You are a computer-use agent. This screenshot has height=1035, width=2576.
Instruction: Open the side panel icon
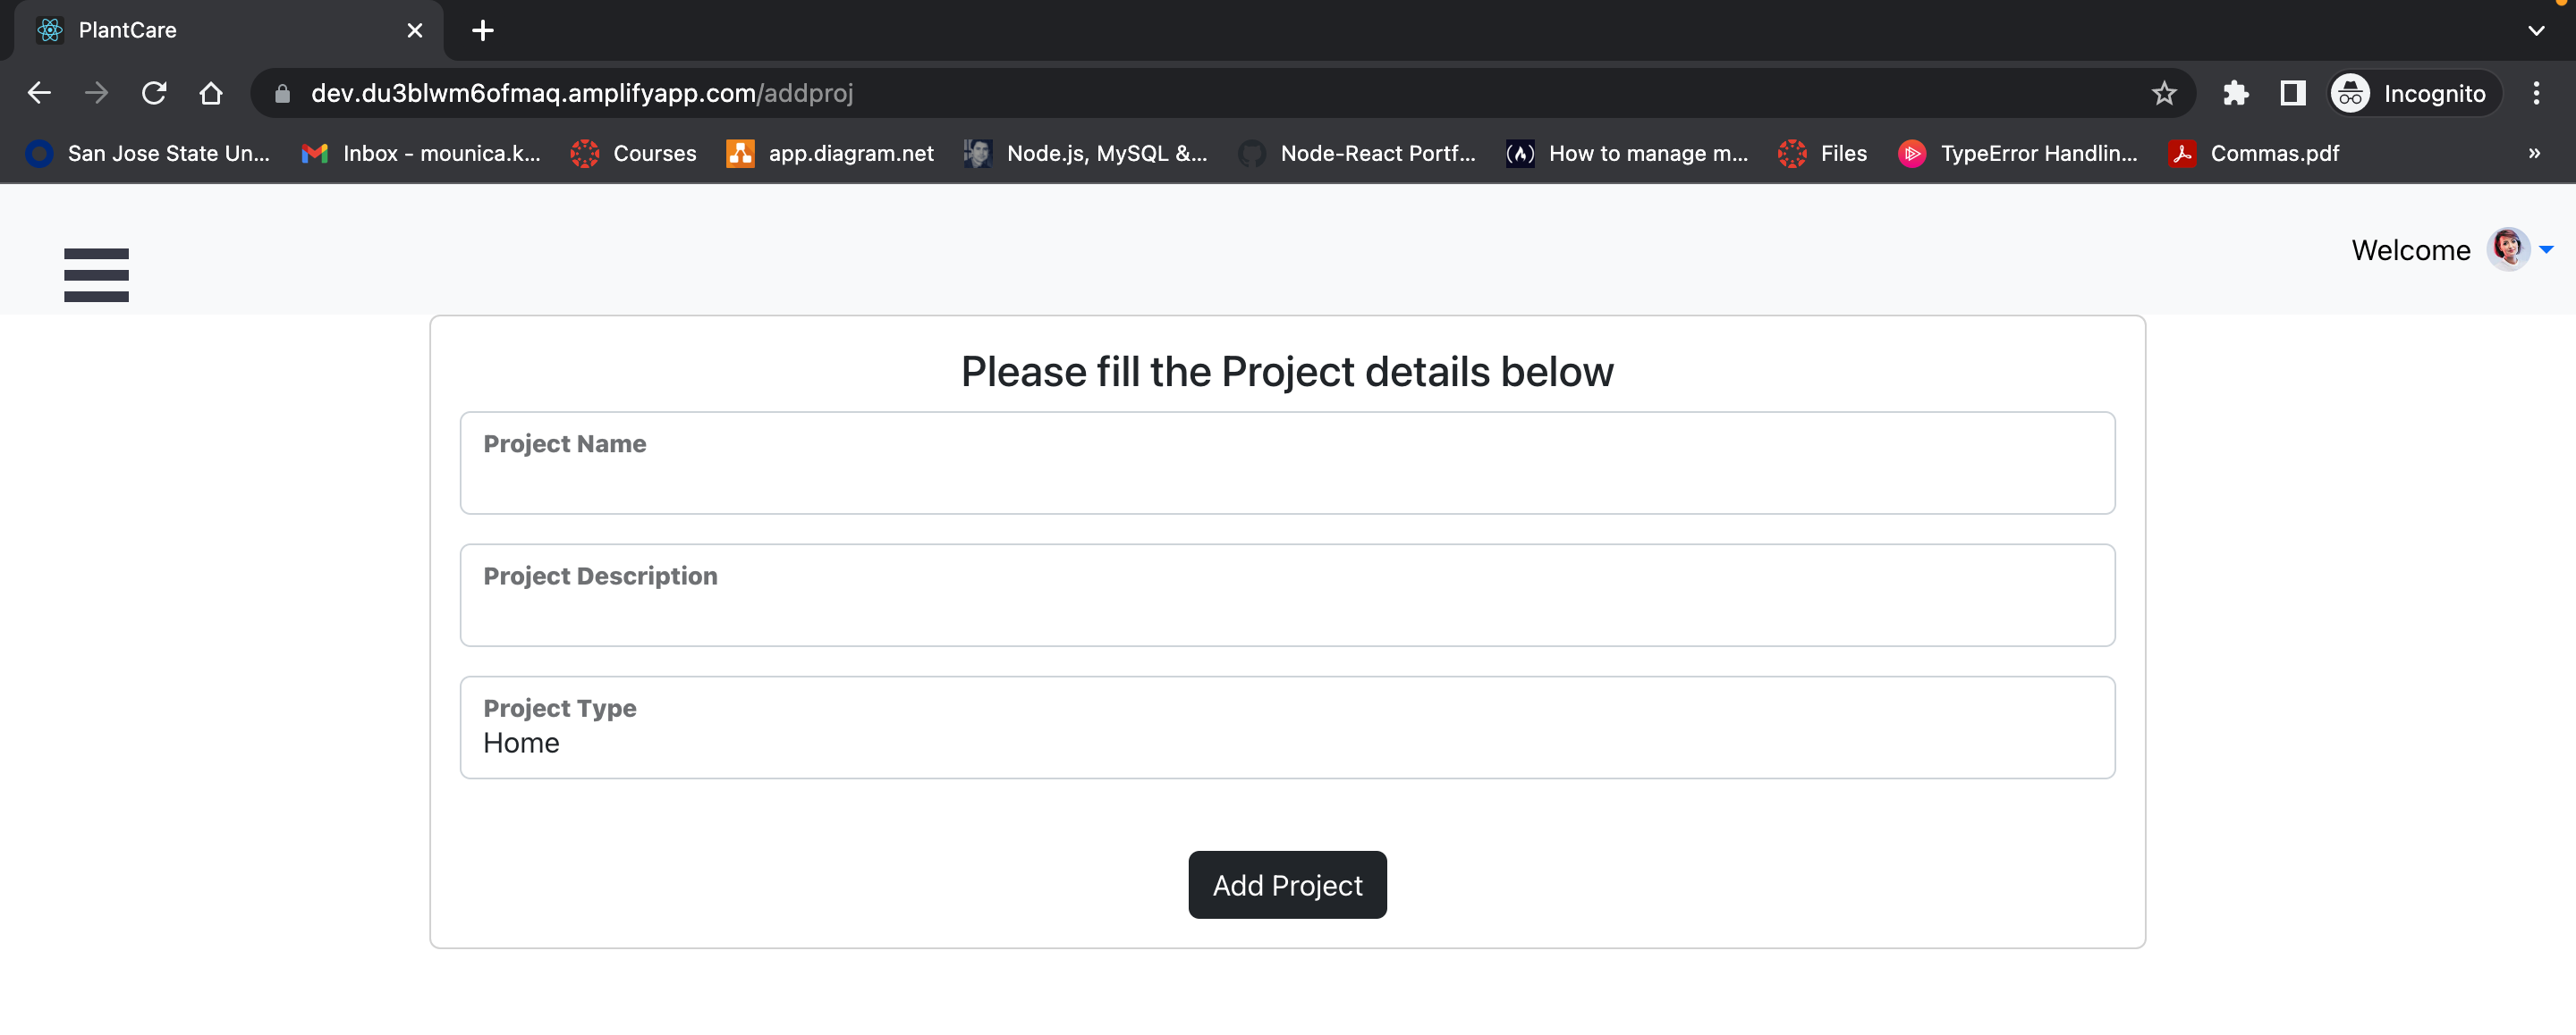coord(2293,93)
